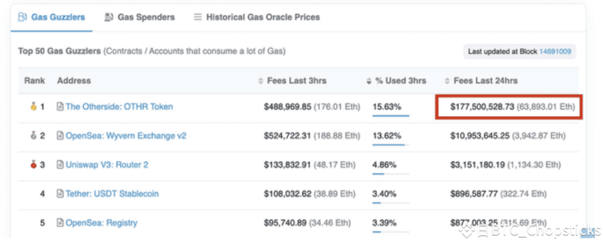The width and height of the screenshot is (603, 240).
Task: Click the gold medal icon for rank 1
Action: 33,107
